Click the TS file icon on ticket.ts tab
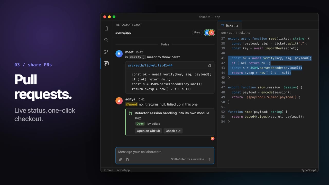This screenshot has width=329, height=185. (223, 25)
